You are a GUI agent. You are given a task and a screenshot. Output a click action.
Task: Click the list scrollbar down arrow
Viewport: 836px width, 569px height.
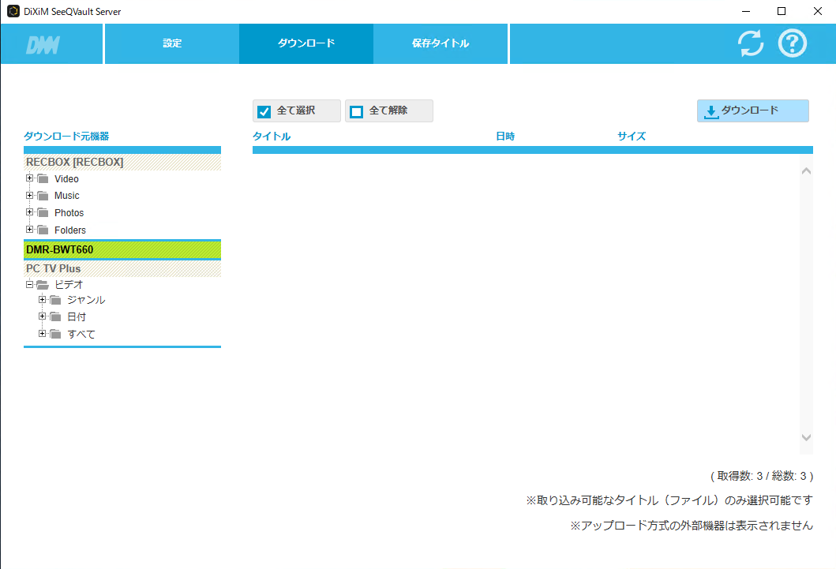(806, 437)
